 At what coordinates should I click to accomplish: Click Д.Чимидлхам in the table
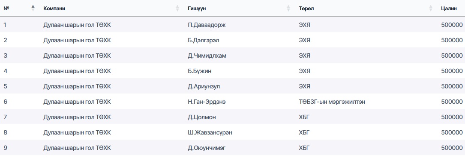pos(207,56)
